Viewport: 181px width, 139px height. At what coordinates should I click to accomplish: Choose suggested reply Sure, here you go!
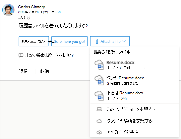pyautogui.click(x=69, y=41)
